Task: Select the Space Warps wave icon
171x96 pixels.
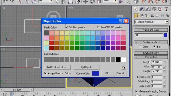Action: click(x=162, y=16)
